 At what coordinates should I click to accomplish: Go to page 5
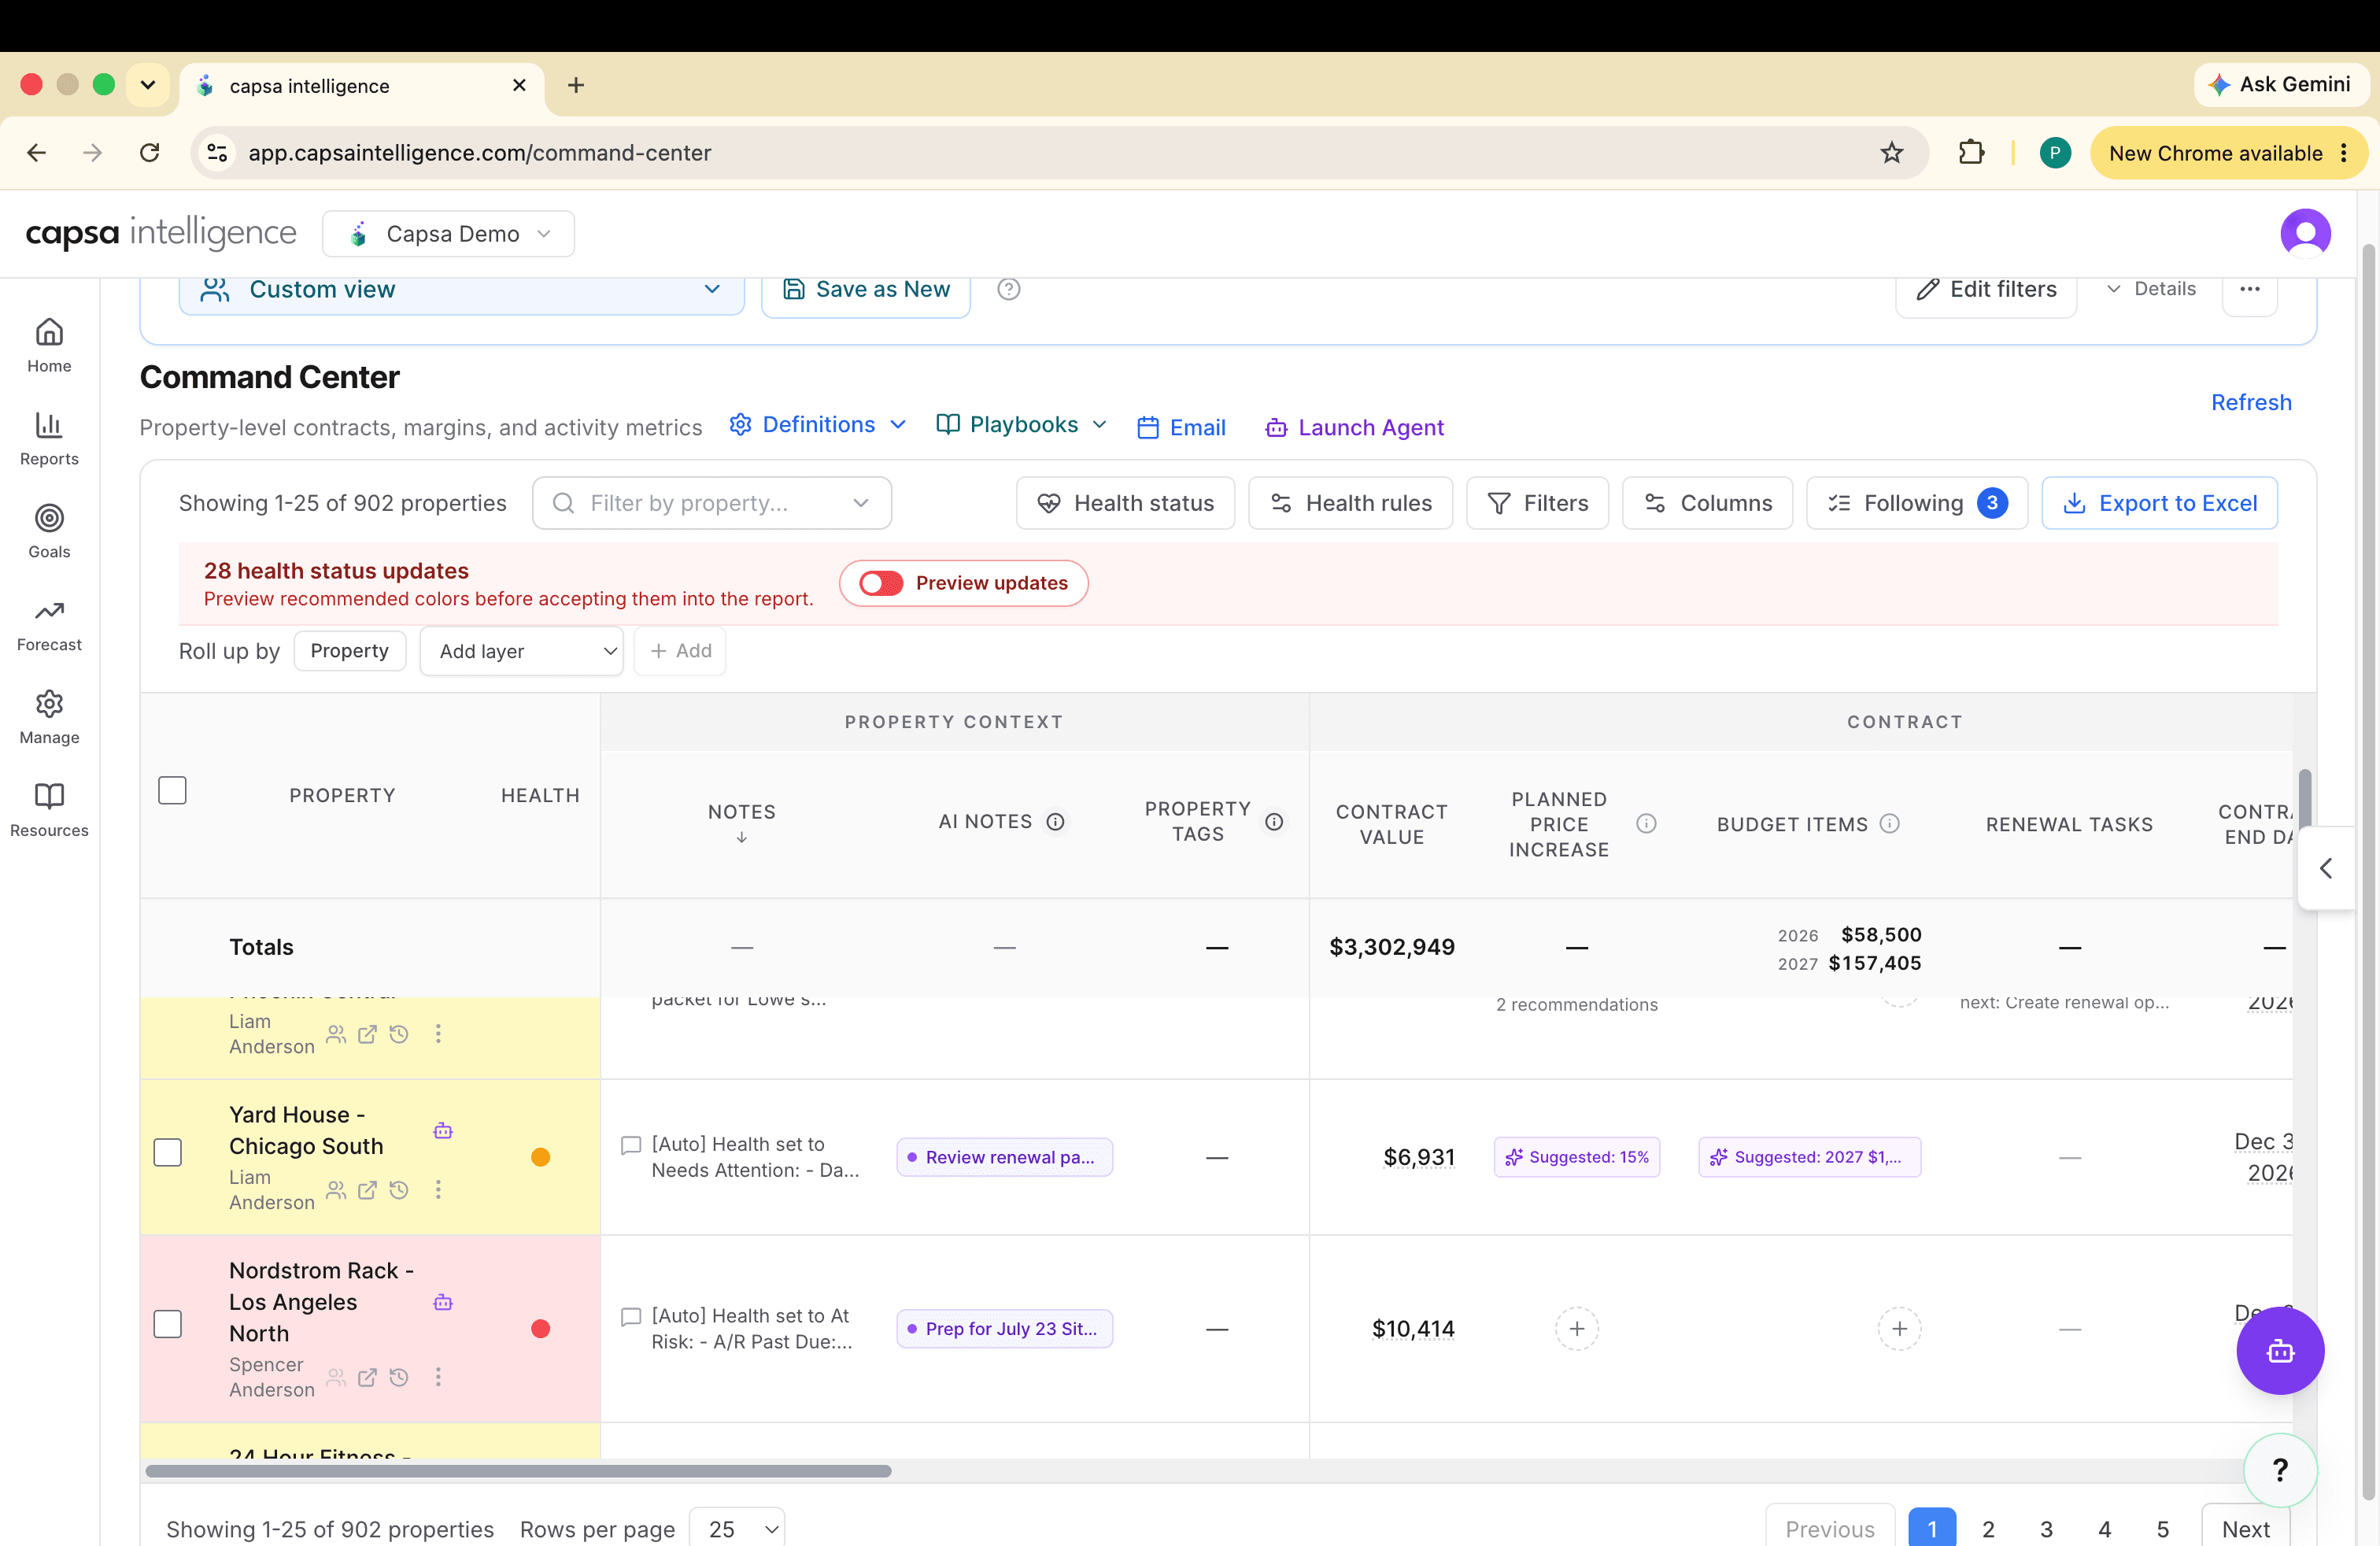(x=2162, y=1528)
